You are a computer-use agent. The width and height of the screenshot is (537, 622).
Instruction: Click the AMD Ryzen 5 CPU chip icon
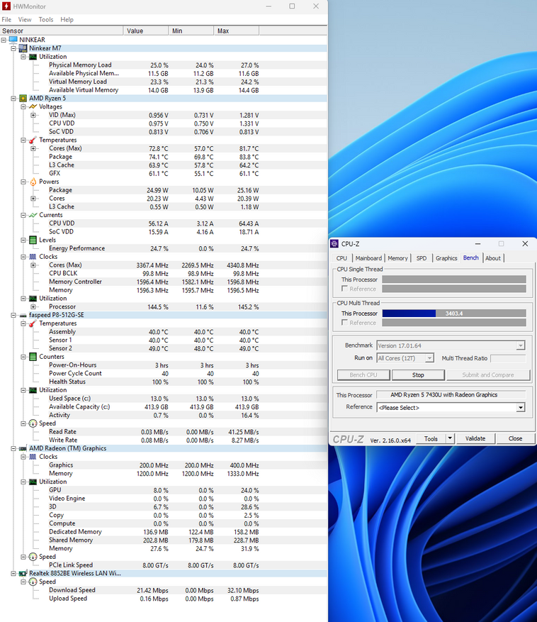[23, 99]
